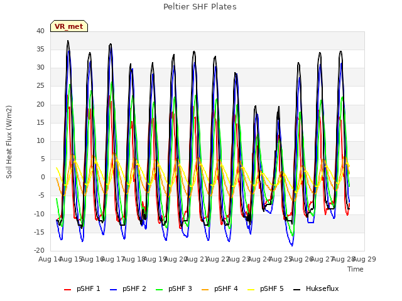This screenshot has width=402, height=301.
Task: Click the red pSHF 1 legend swatch
Action: (x=67, y=290)
